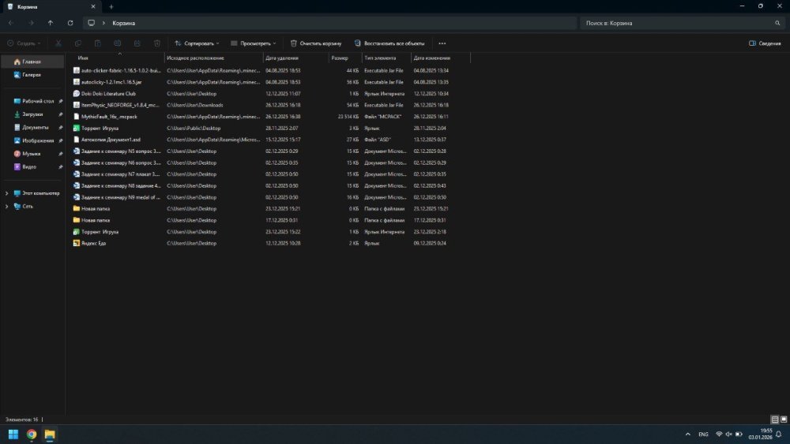Open the Создать dropdown
Image resolution: width=790 pixels, height=444 pixels.
24,43
